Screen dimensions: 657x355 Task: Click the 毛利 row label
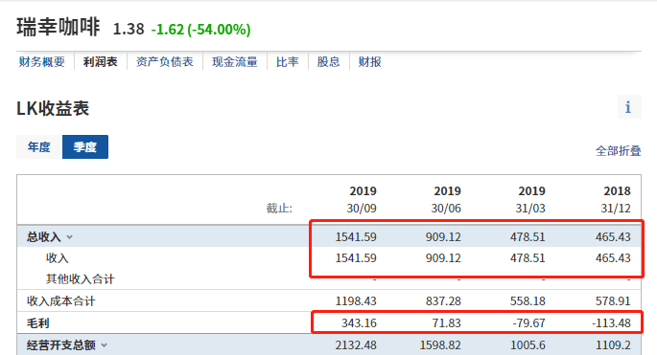click(x=38, y=322)
